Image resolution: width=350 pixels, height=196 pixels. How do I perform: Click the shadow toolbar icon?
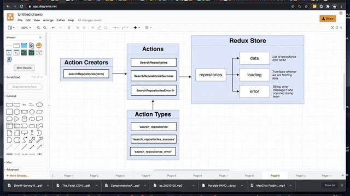(106, 28)
